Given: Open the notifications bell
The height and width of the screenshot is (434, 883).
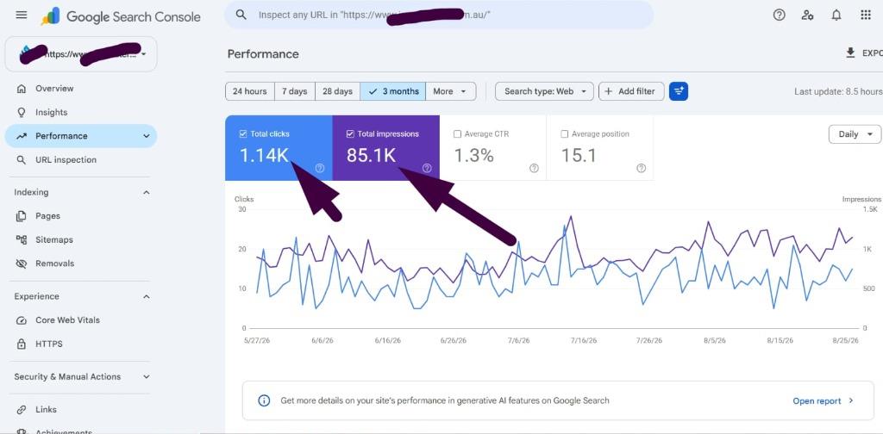Looking at the screenshot, I should point(836,15).
